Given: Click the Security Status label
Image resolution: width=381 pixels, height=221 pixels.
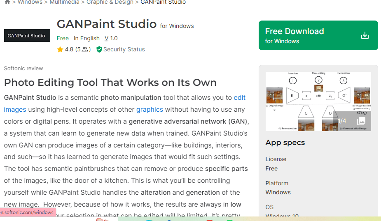Looking at the screenshot, I should 124,50.
